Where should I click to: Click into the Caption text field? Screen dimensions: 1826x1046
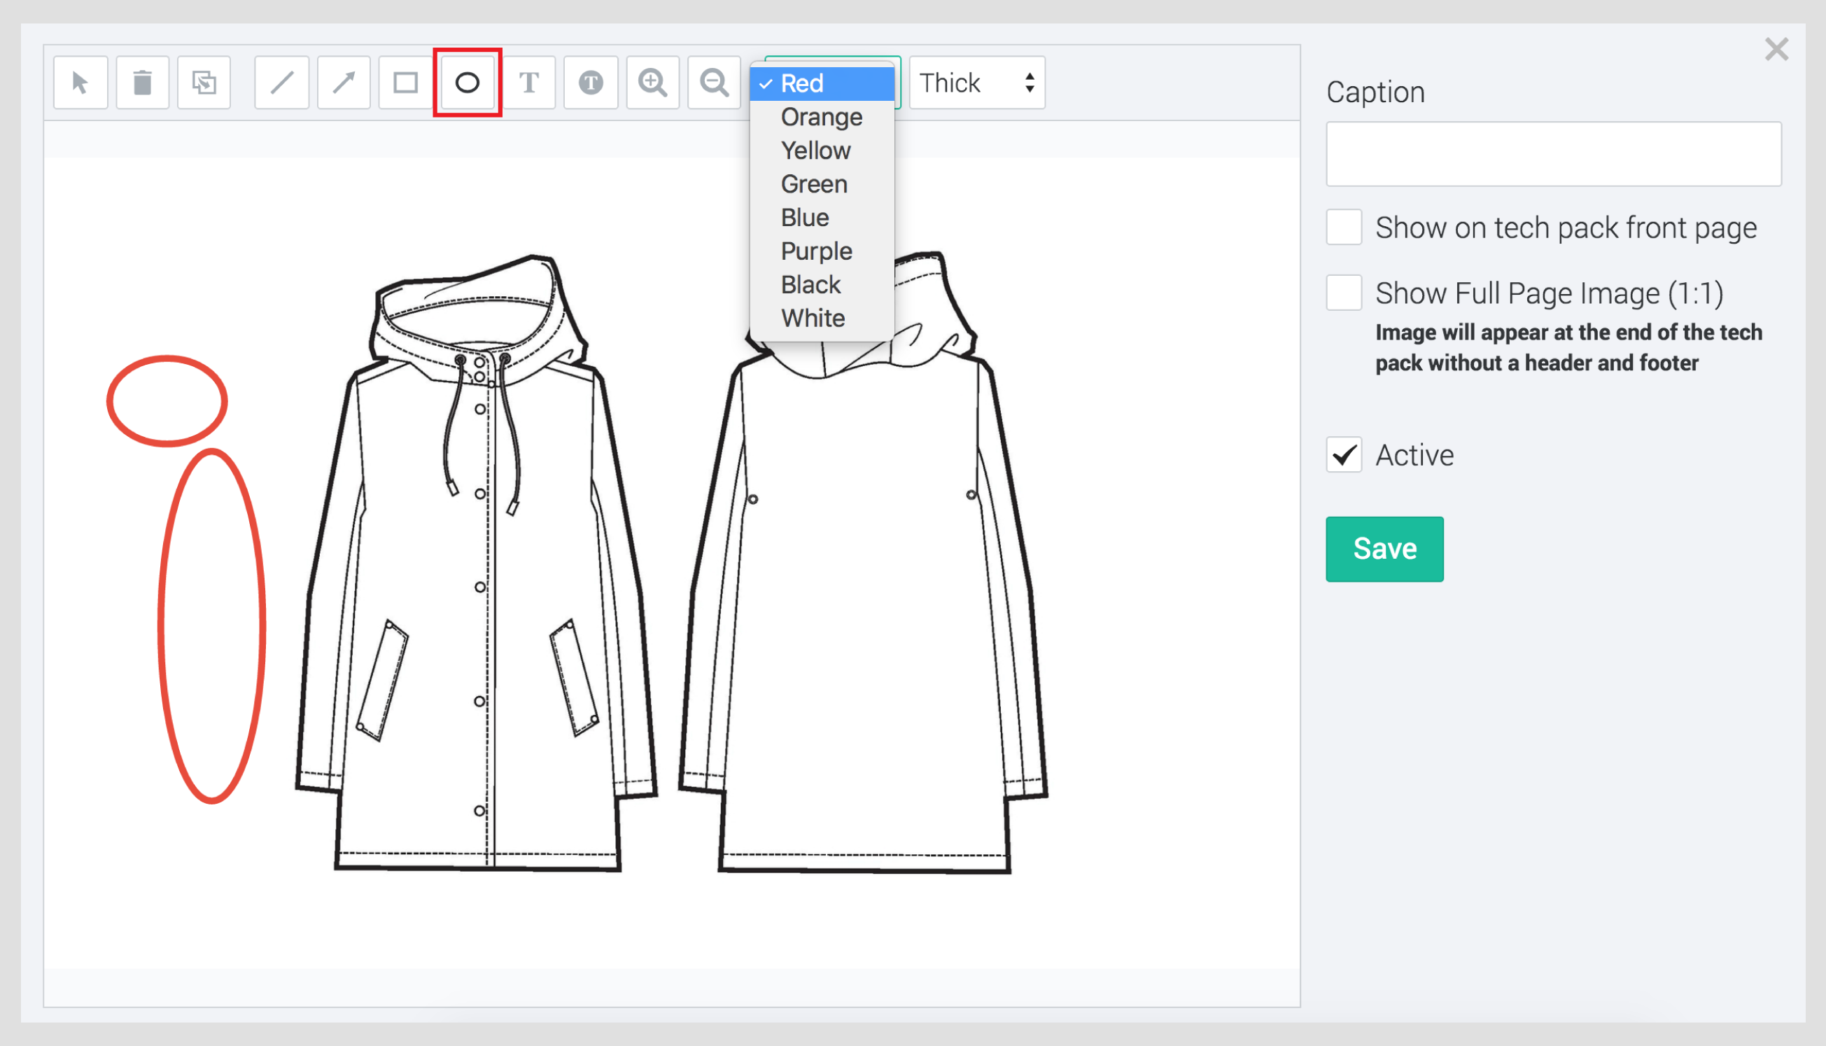coord(1553,154)
